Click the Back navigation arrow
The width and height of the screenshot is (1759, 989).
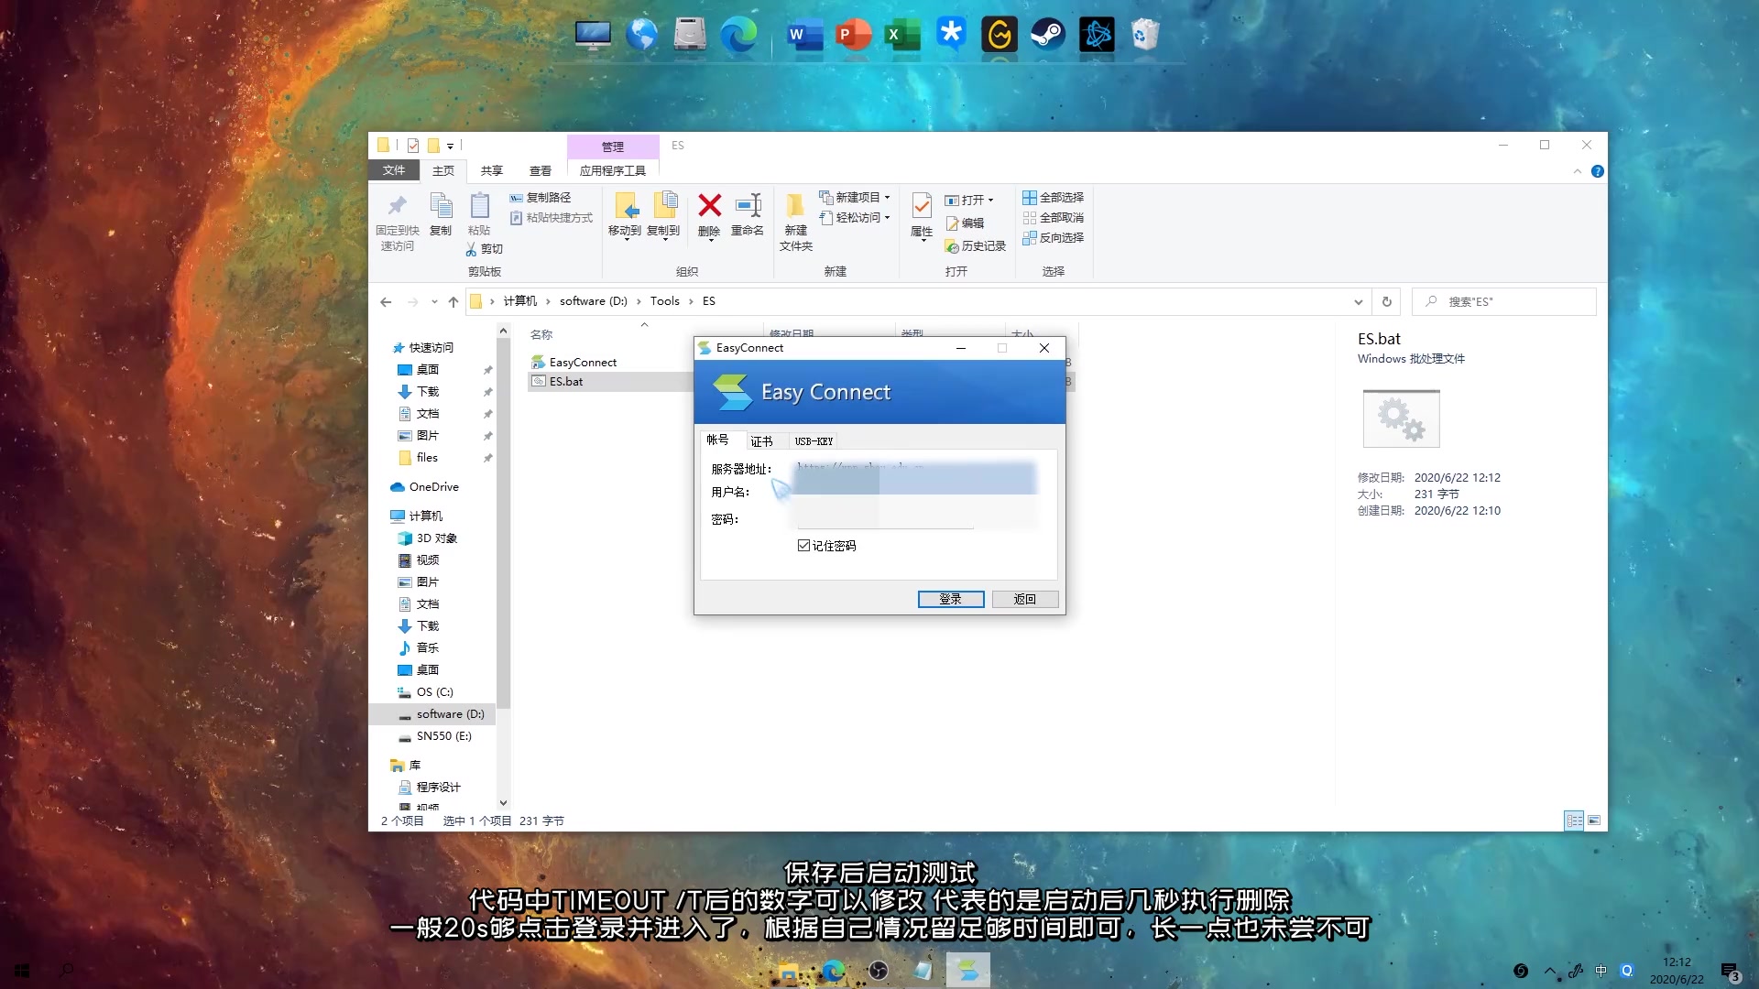pos(386,302)
